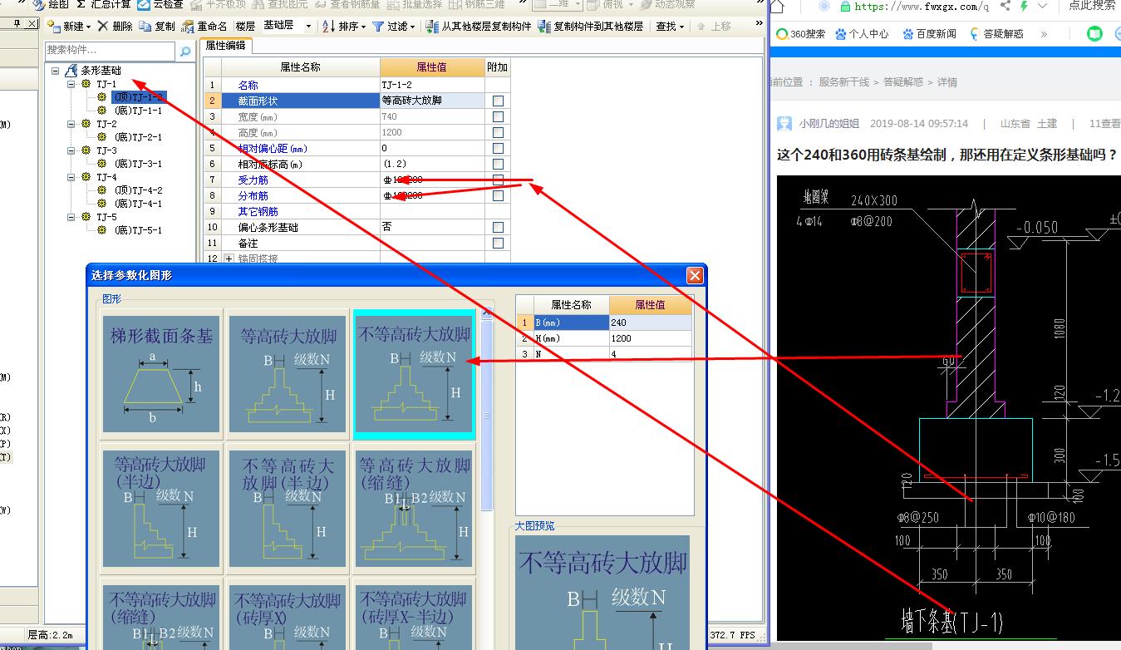
Task: Click the N value cell 4 in dialog
Action: point(650,354)
